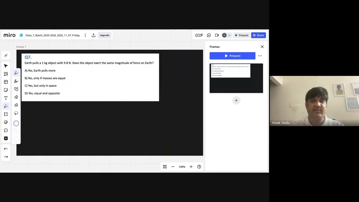Close the Frames panel
Screen dimensions: 359x202
click(262, 47)
